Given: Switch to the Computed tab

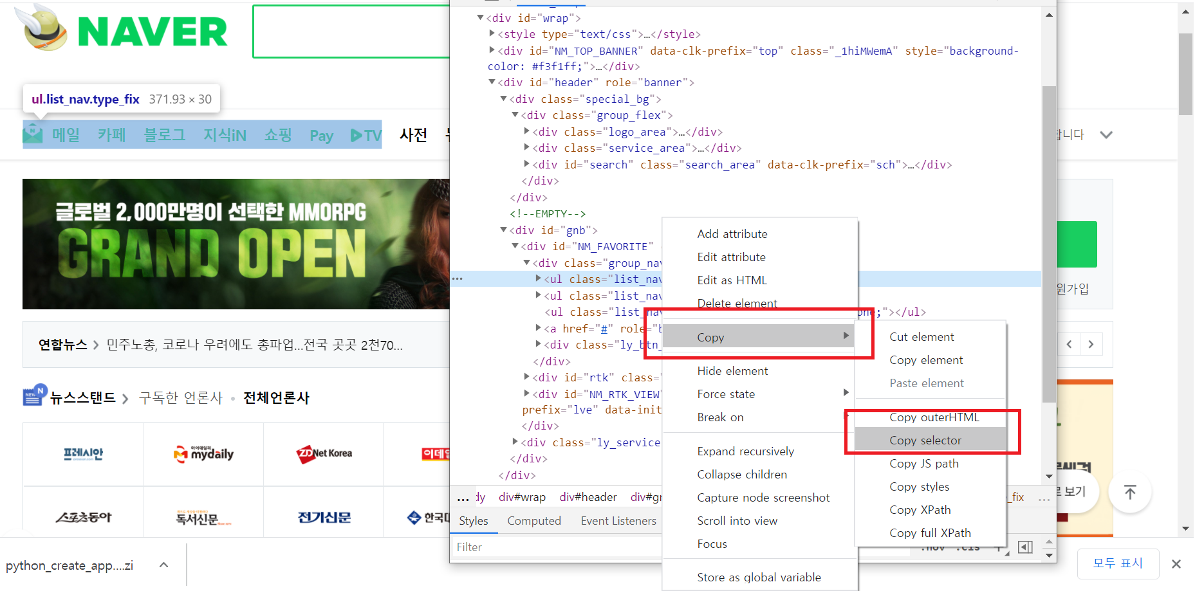Looking at the screenshot, I should [534, 521].
